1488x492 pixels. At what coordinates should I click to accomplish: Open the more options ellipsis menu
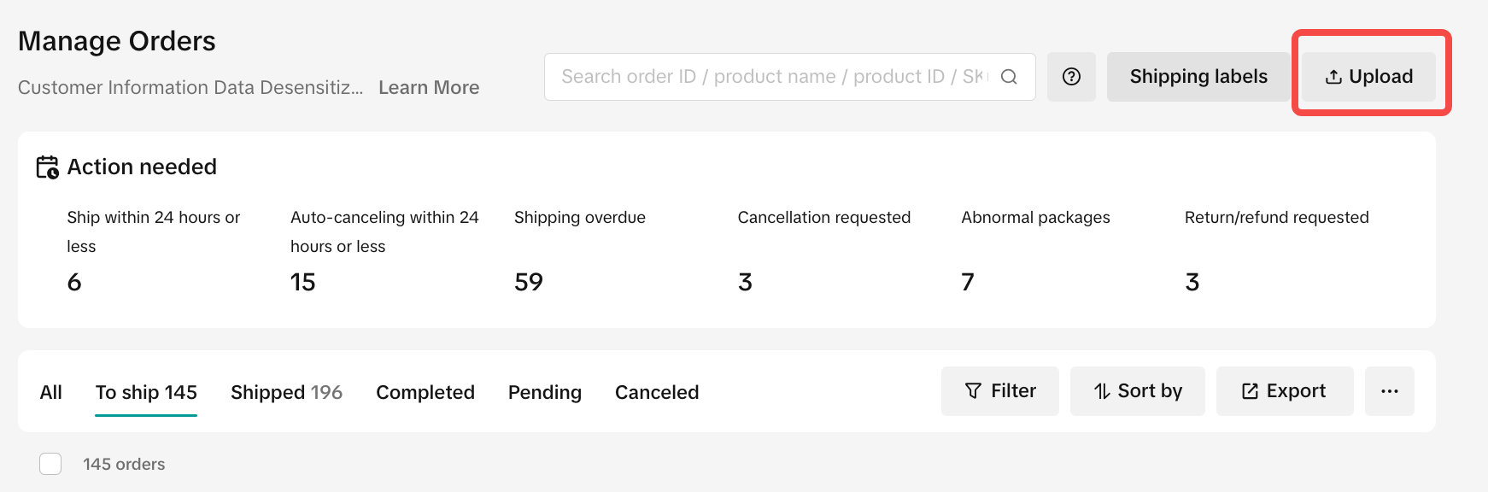[1389, 391]
